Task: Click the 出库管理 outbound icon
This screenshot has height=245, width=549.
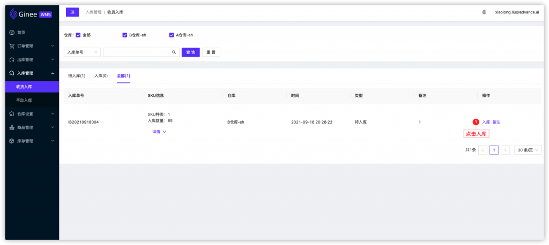Action: [x=12, y=60]
